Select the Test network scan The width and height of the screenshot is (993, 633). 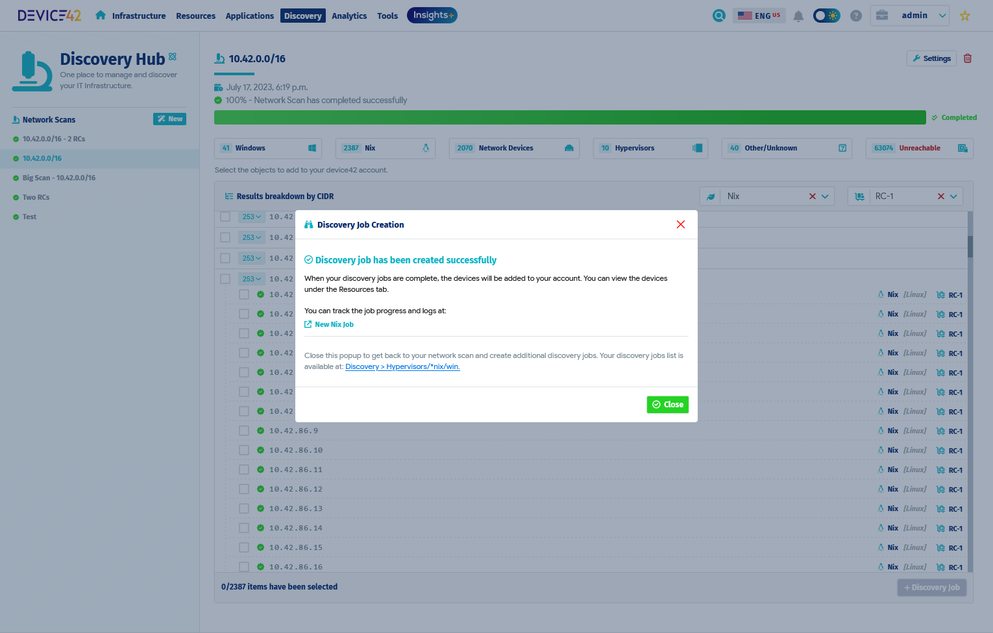(29, 217)
